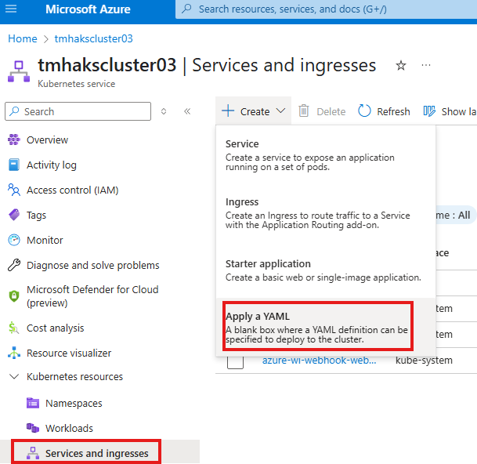Open the Azure portal hamburger menu

tap(11, 9)
